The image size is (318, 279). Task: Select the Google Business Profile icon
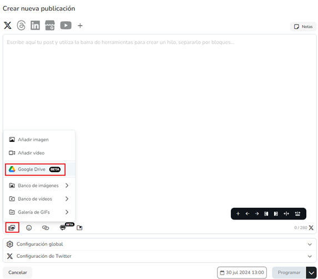50,26
